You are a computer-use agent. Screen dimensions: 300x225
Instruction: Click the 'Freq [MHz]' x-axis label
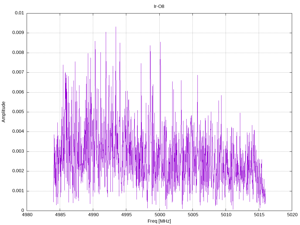(x=159, y=221)
